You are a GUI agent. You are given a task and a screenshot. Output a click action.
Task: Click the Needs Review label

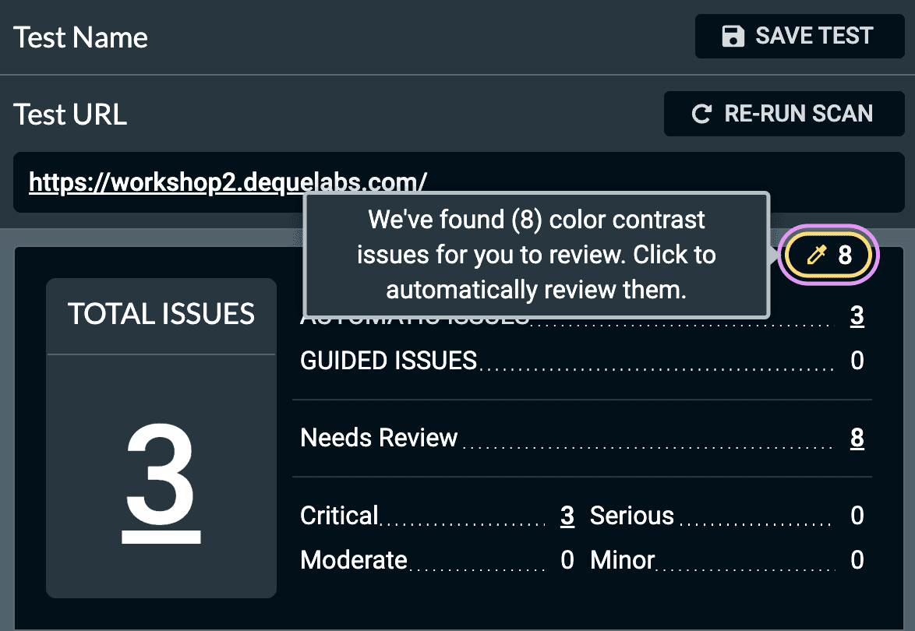(x=379, y=438)
